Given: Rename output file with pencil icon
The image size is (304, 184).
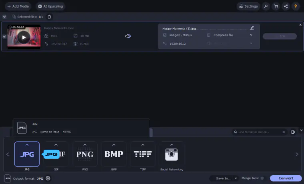Looking at the screenshot, I should [x=252, y=28].
